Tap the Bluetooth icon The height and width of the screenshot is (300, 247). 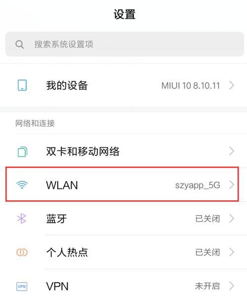(22, 219)
